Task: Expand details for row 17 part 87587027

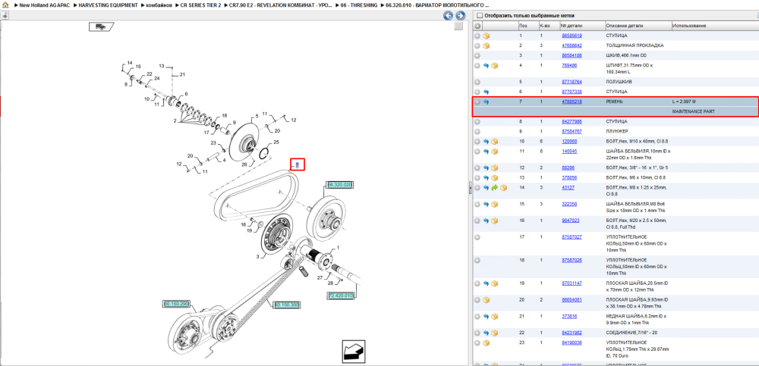Action: (x=477, y=237)
